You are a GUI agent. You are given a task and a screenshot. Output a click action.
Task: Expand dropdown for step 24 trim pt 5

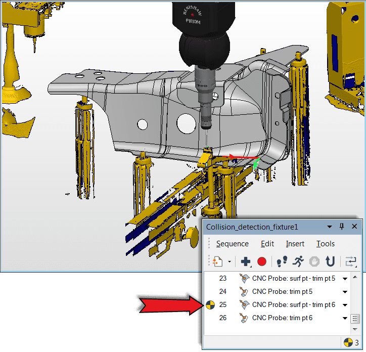[x=345, y=291]
